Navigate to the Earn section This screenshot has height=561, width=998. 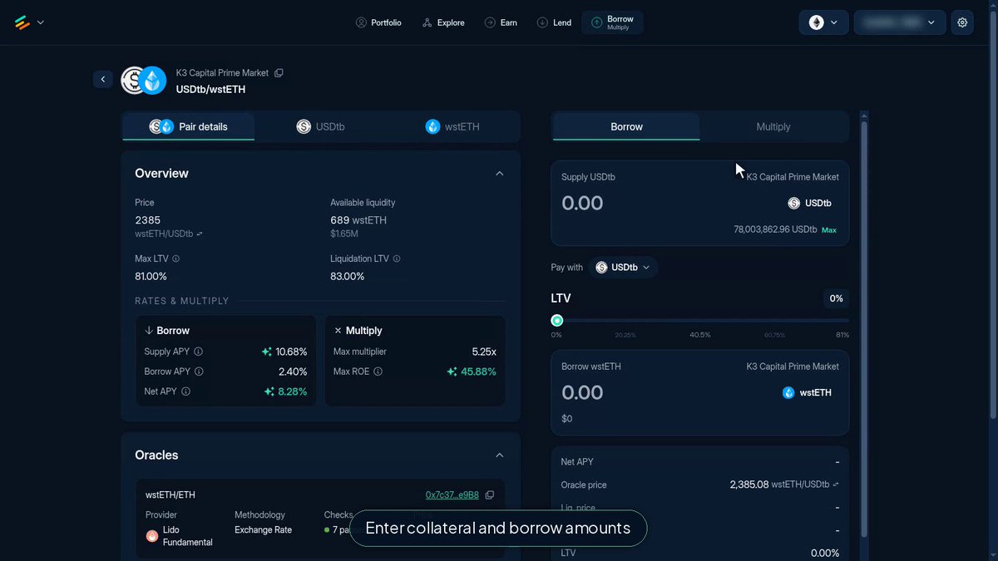[501, 22]
